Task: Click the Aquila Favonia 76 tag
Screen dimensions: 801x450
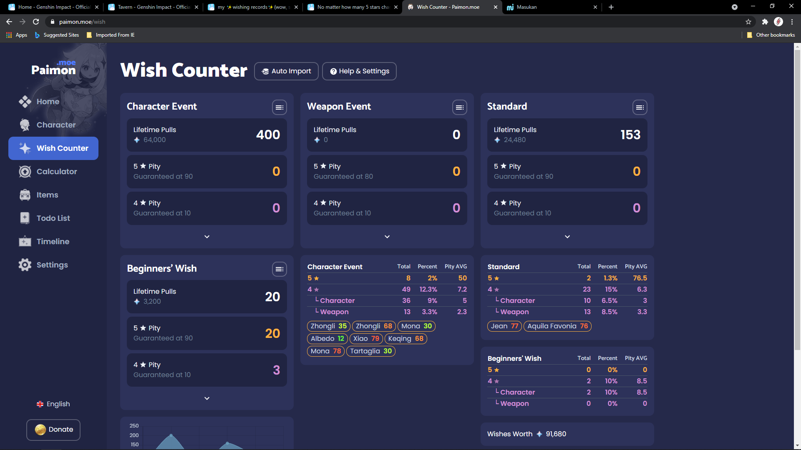Action: [557, 326]
